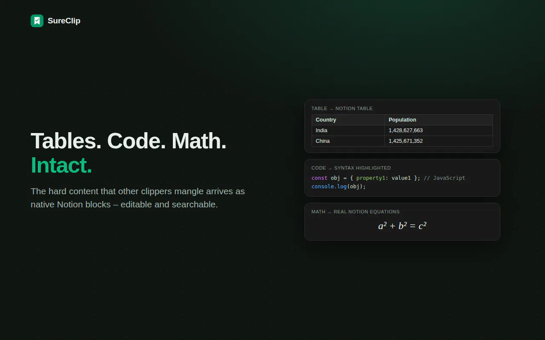Click the '// JavaScript' code comment
This screenshot has height=340, width=545.
click(x=445, y=178)
